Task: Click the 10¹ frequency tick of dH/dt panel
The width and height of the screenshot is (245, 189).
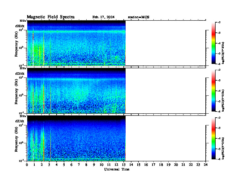Action: (x=21, y=30)
